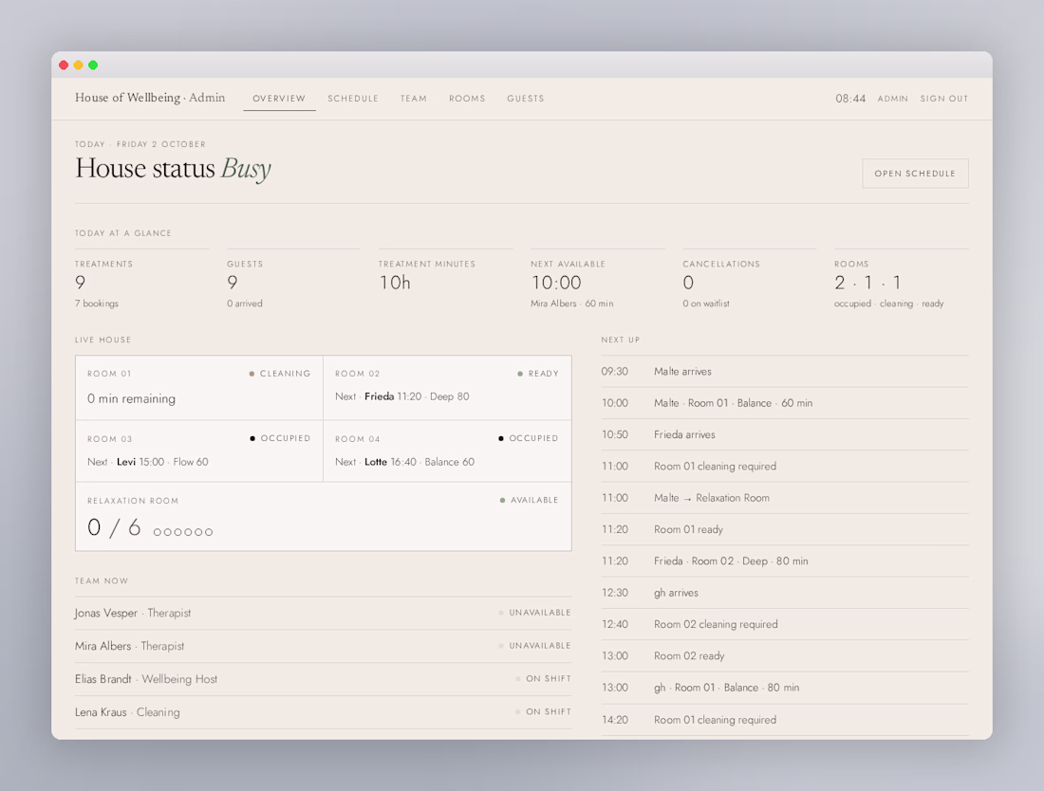Click the 11:00 Room 01 cleaning required entry

point(785,467)
